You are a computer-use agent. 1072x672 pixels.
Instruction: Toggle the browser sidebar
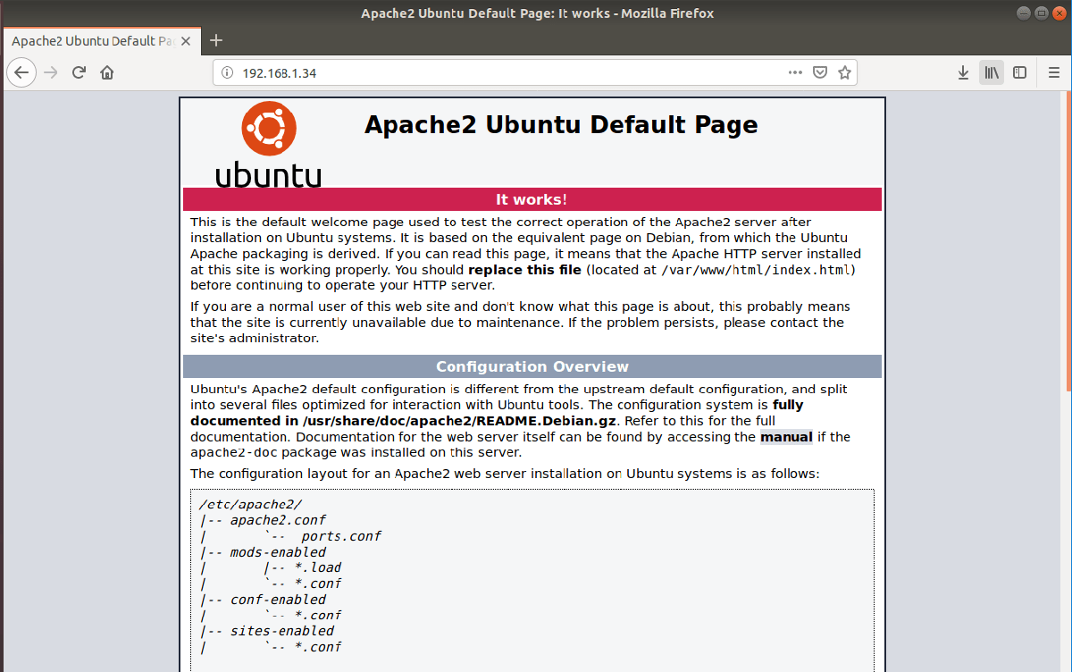point(1019,72)
